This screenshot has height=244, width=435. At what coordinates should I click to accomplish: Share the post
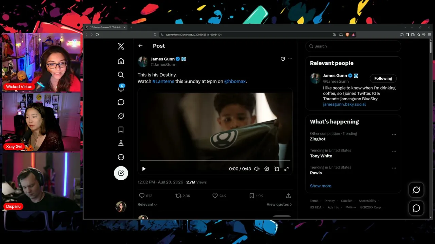point(288,196)
